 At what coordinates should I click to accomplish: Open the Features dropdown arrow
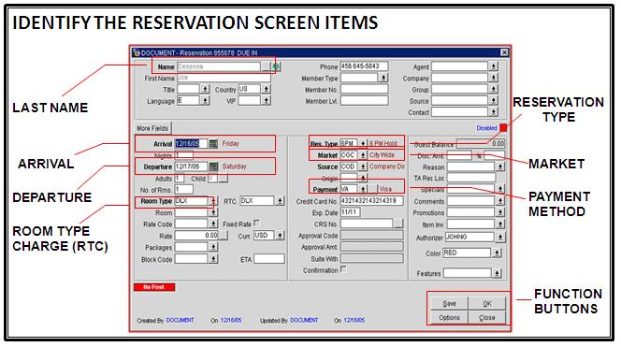coord(497,273)
